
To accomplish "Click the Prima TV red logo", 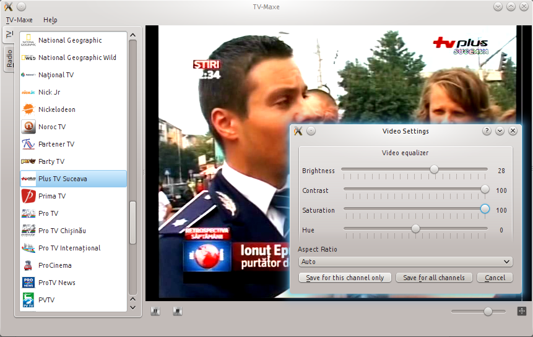I will click(x=28, y=196).
